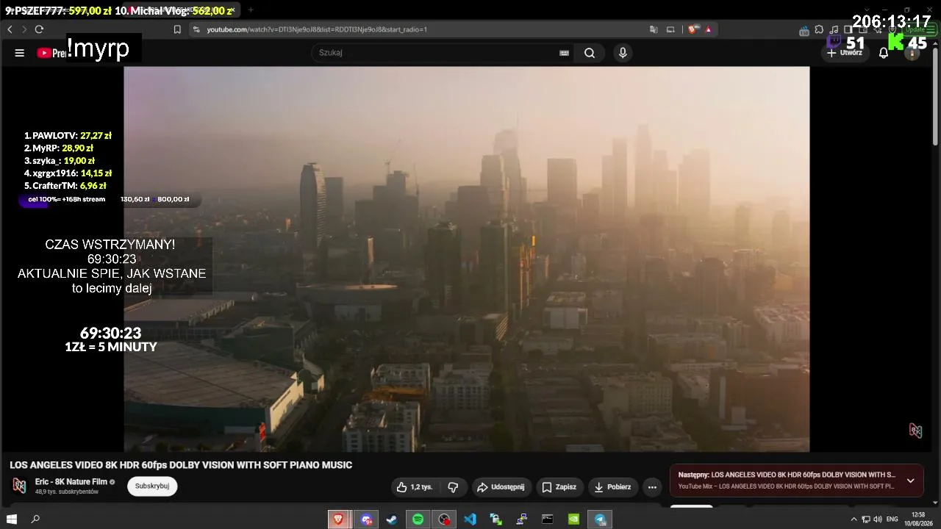Open the YouTube hamburger guide menu
Image resolution: width=941 pixels, height=529 pixels.
pos(20,53)
